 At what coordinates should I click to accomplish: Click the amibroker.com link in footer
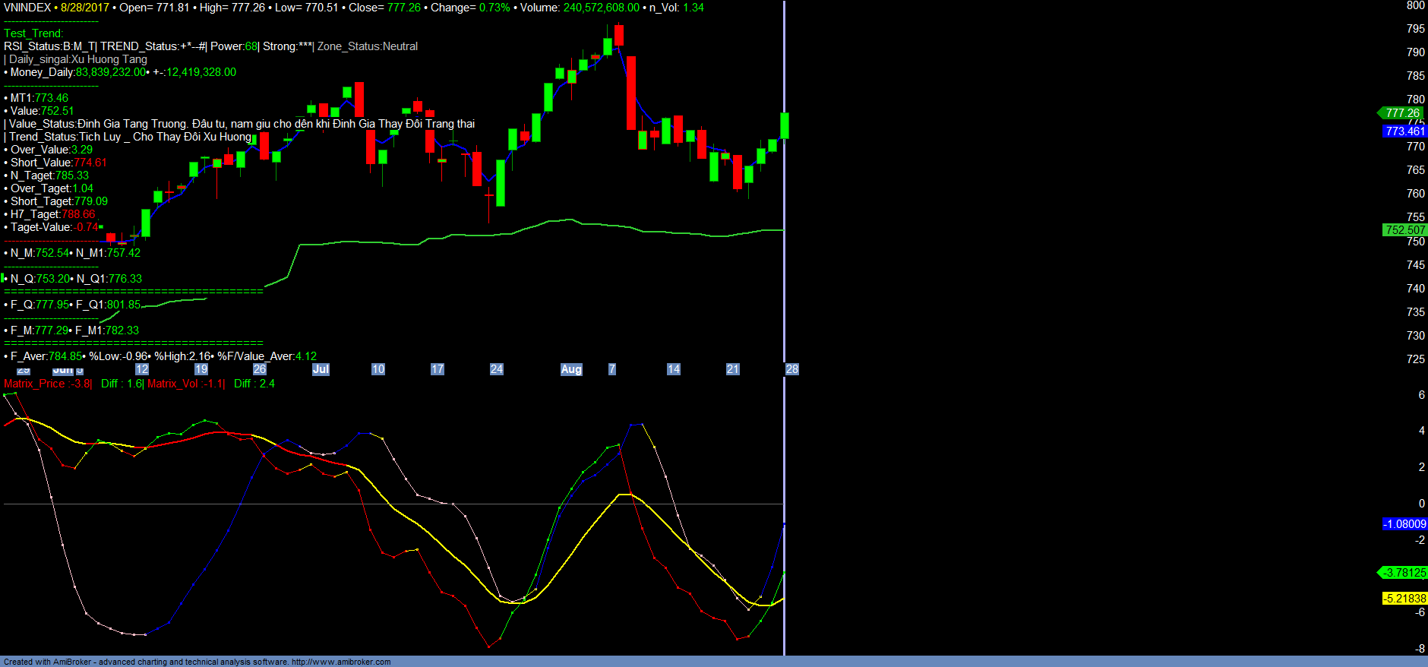(x=340, y=662)
